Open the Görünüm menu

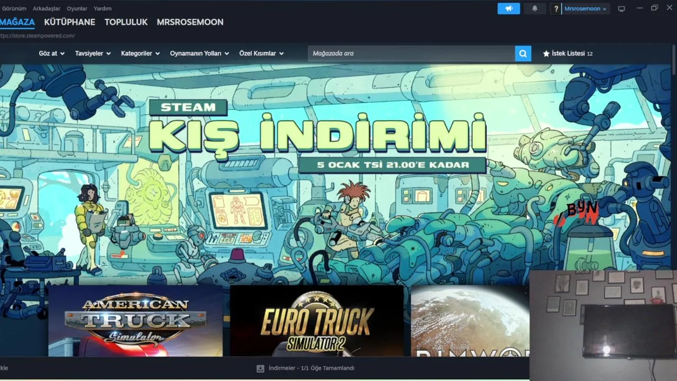click(14, 8)
